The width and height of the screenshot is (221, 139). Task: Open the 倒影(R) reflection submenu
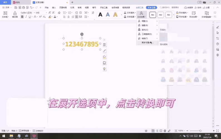pos(148,25)
